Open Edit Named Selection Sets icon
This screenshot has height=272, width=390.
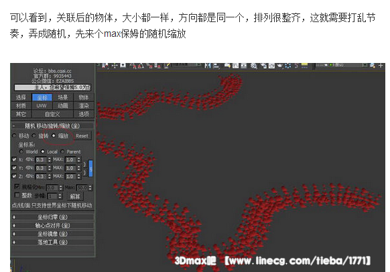(x=167, y=66)
